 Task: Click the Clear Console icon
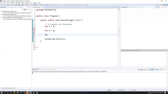pos(145,70)
